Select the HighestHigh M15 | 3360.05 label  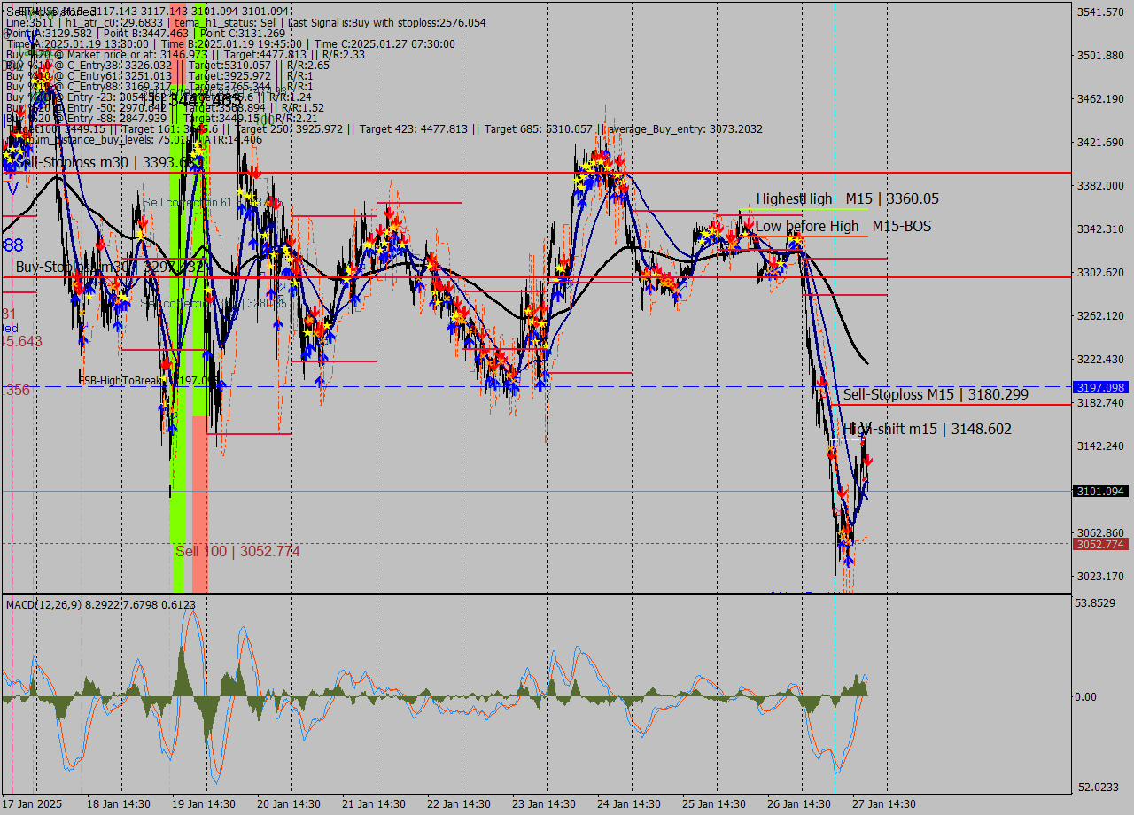click(842, 198)
